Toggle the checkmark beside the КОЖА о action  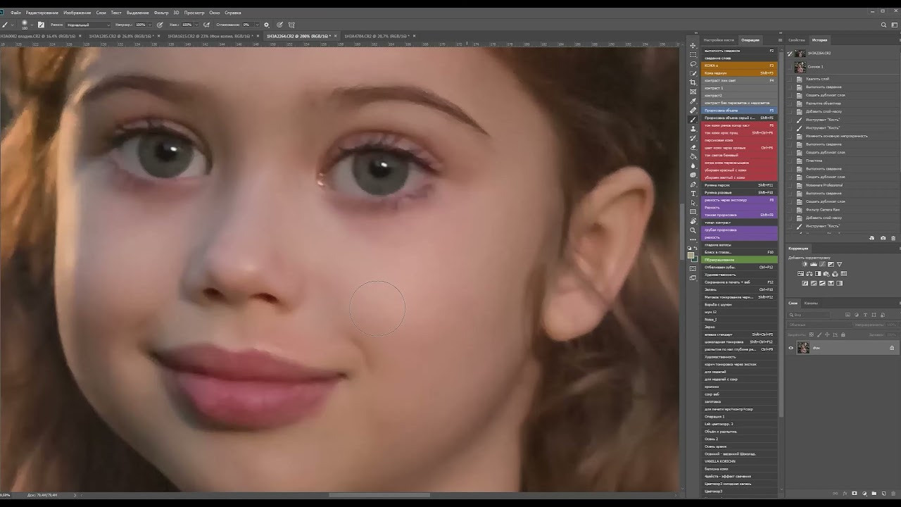coord(702,64)
